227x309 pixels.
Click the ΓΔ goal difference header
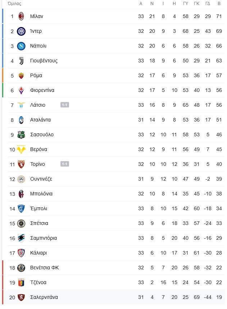[208, 4]
